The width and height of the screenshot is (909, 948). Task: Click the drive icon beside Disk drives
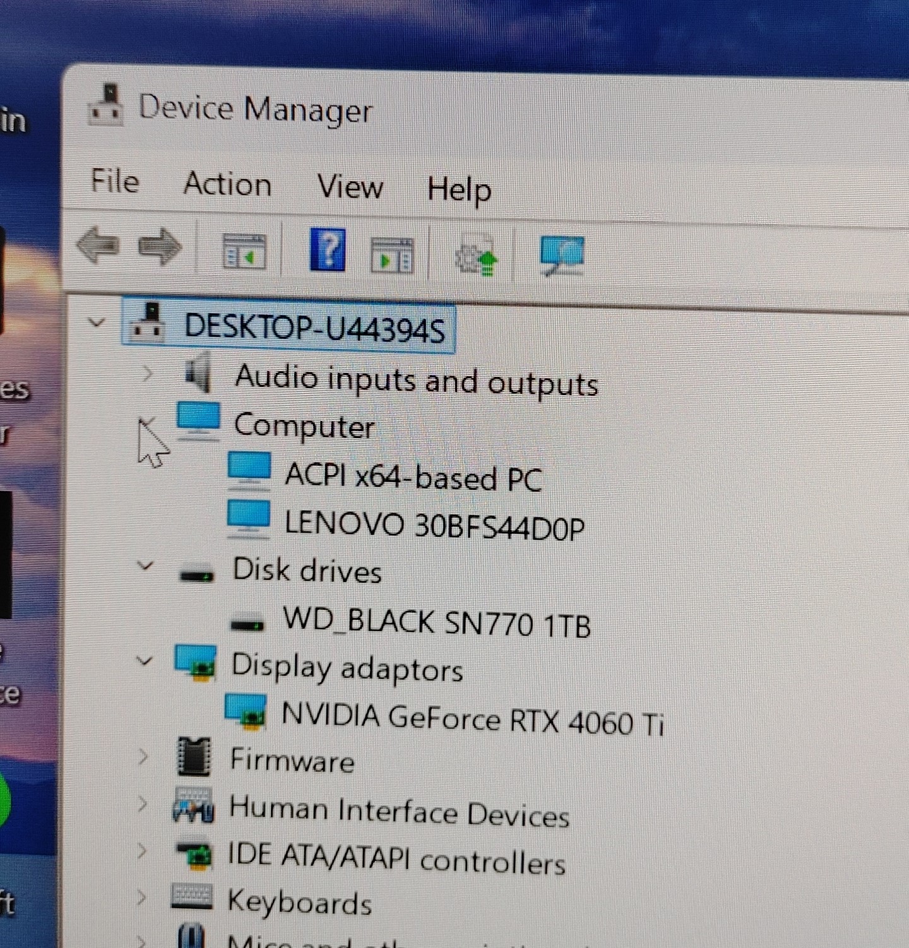pos(196,574)
